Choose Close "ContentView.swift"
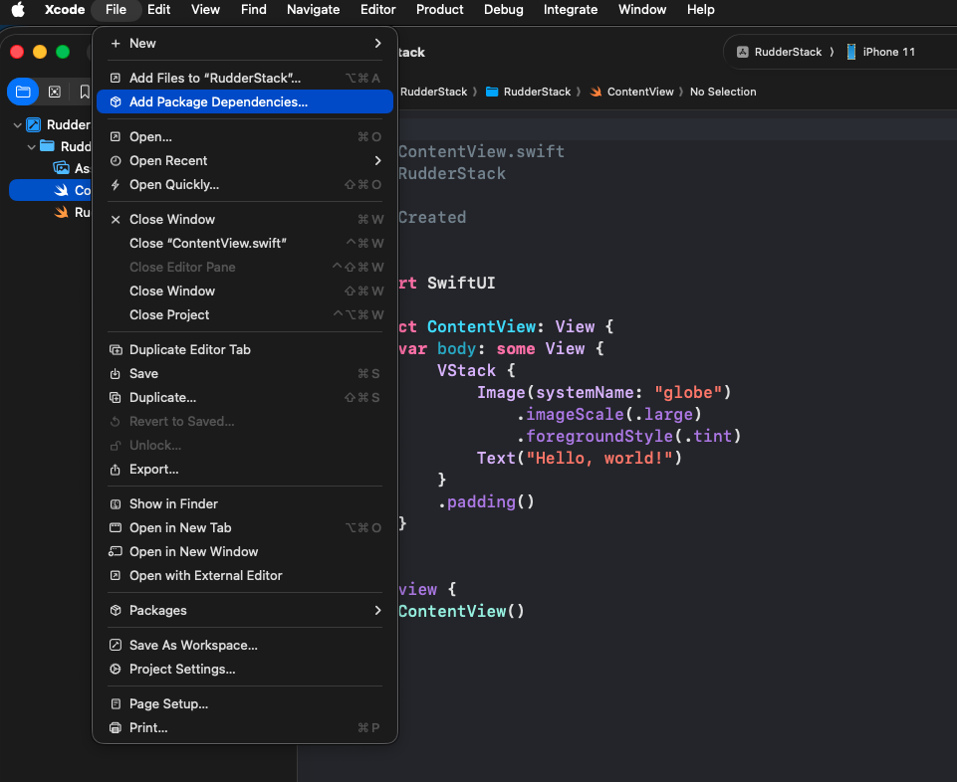Screen dimensions: 957x782 coord(245,243)
